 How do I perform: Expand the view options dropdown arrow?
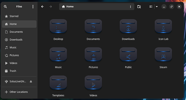pyautogui.click(x=157, y=7)
